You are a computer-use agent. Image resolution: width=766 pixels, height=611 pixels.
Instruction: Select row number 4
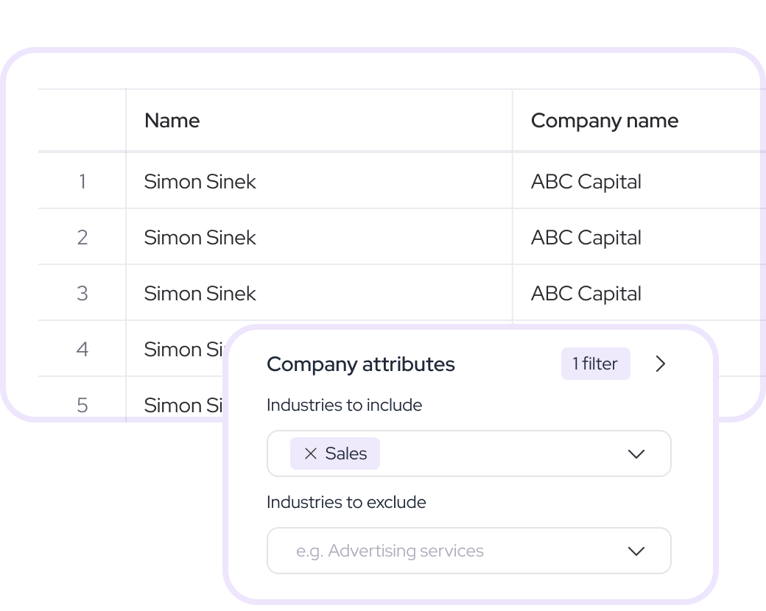[x=82, y=349]
